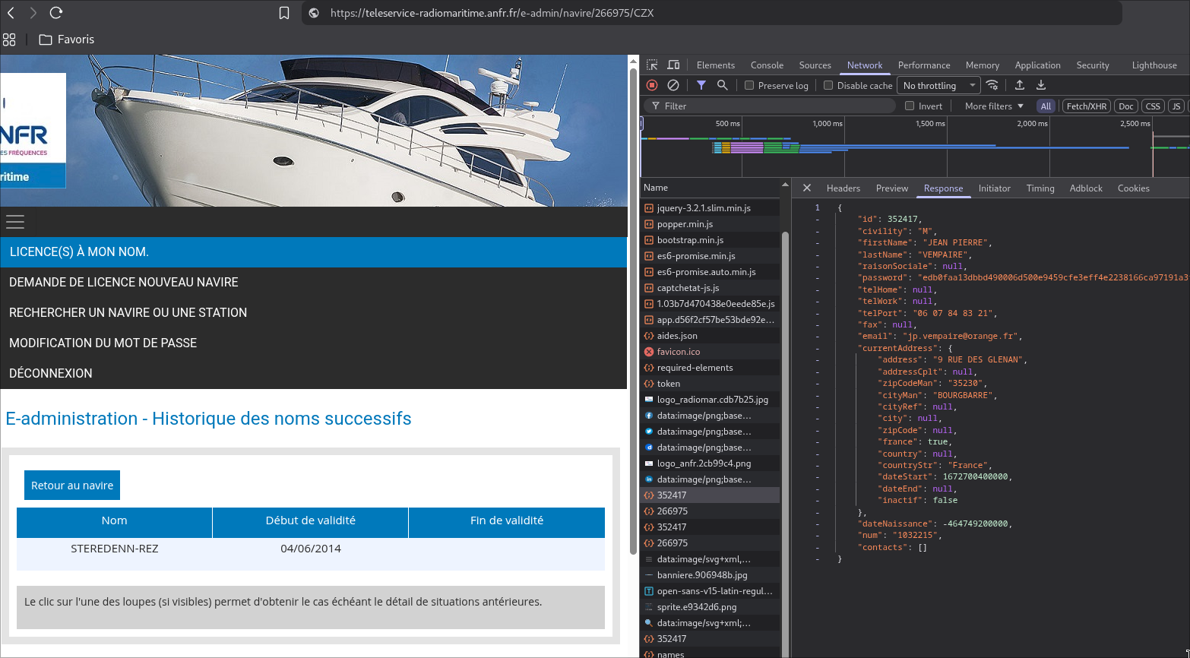Open the hamburger navigation menu
Image resolution: width=1190 pixels, height=658 pixels.
pyautogui.click(x=15, y=221)
